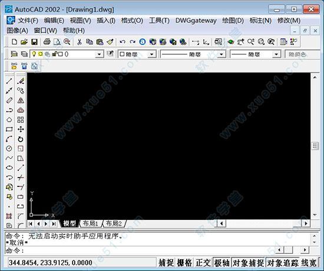Toggle 栅格 grid display
324x271 pixels.
tap(184, 263)
